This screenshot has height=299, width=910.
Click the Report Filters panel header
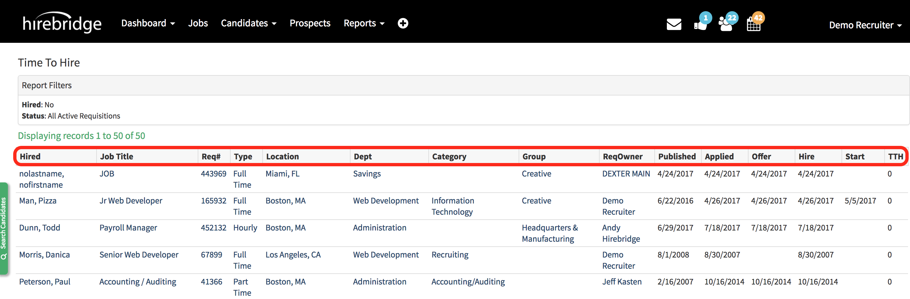[x=47, y=85]
